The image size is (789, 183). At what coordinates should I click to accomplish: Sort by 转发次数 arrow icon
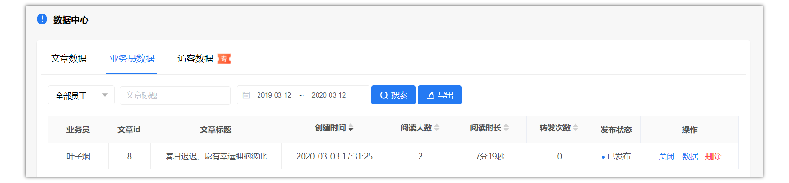pyautogui.click(x=576, y=128)
